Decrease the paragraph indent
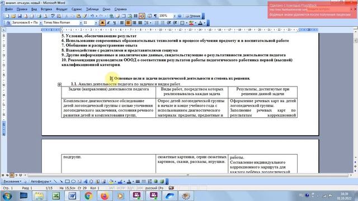The image size is (358, 201). tap(168, 22)
